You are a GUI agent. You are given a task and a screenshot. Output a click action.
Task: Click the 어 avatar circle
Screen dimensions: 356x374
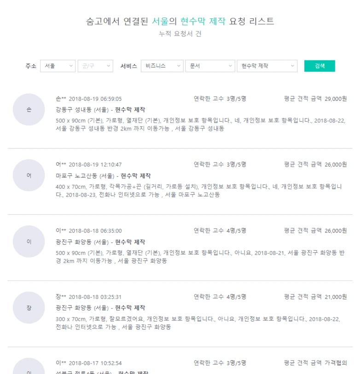pyautogui.click(x=29, y=175)
